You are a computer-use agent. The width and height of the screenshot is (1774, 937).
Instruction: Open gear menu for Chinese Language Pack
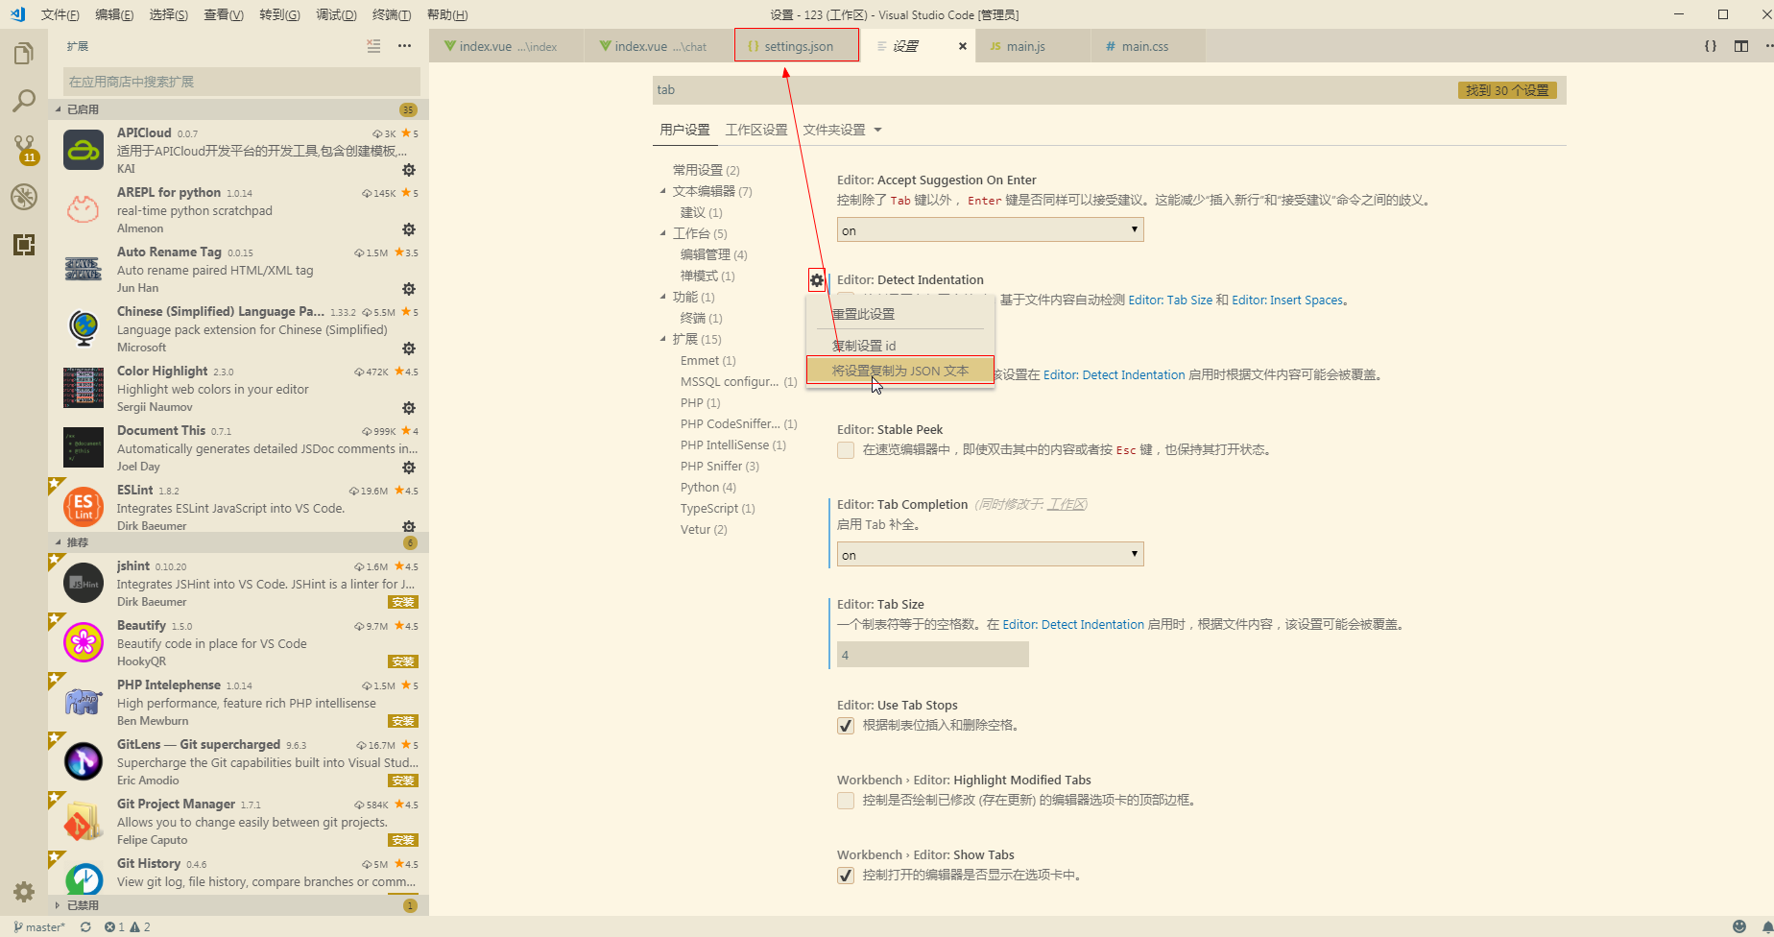pos(409,348)
